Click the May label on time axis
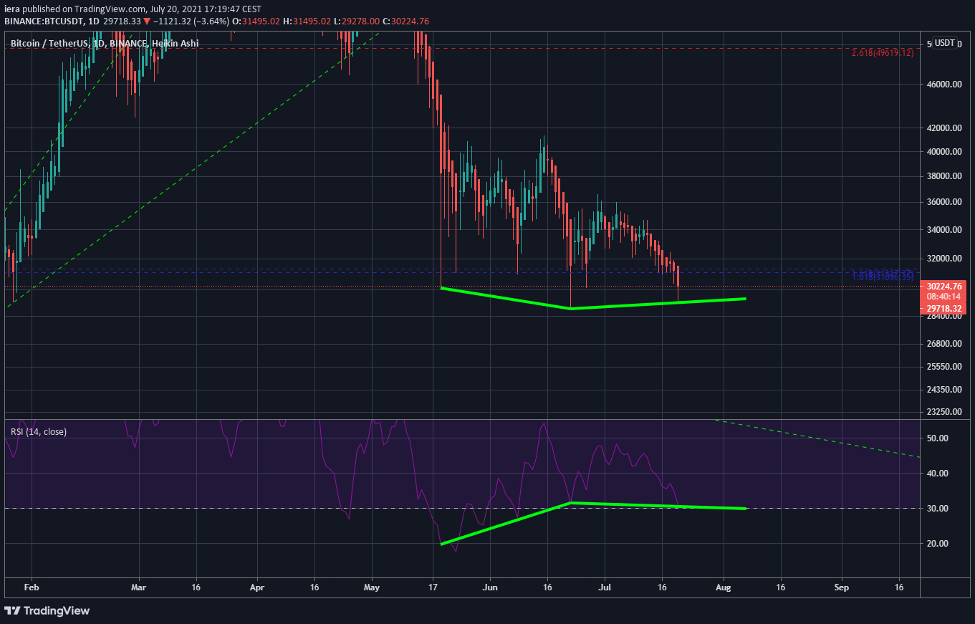 point(372,587)
